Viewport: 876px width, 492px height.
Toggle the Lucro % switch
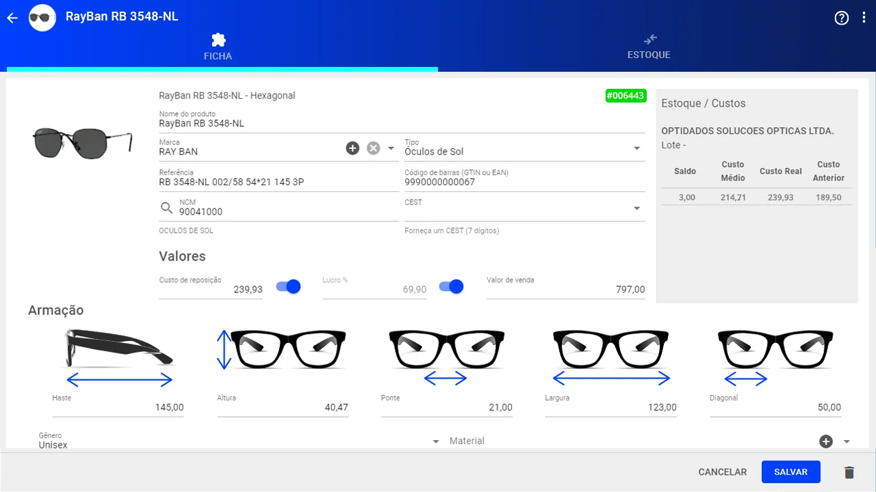point(451,287)
